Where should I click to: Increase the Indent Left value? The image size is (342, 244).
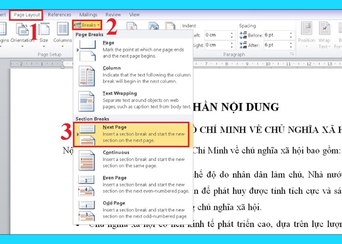232,33
